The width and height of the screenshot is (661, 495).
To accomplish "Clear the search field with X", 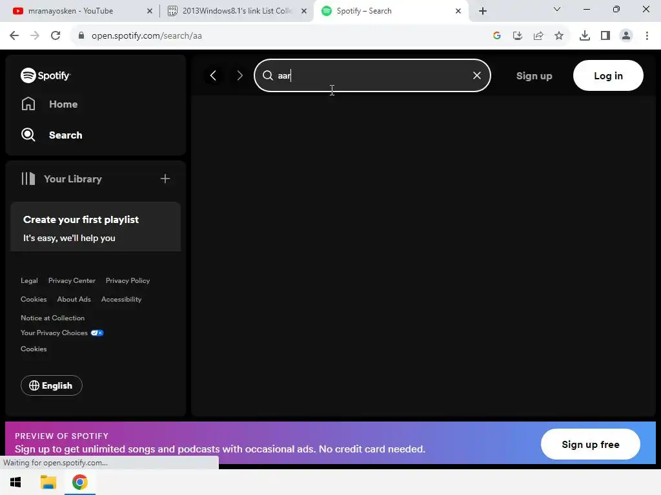I will 477,75.
